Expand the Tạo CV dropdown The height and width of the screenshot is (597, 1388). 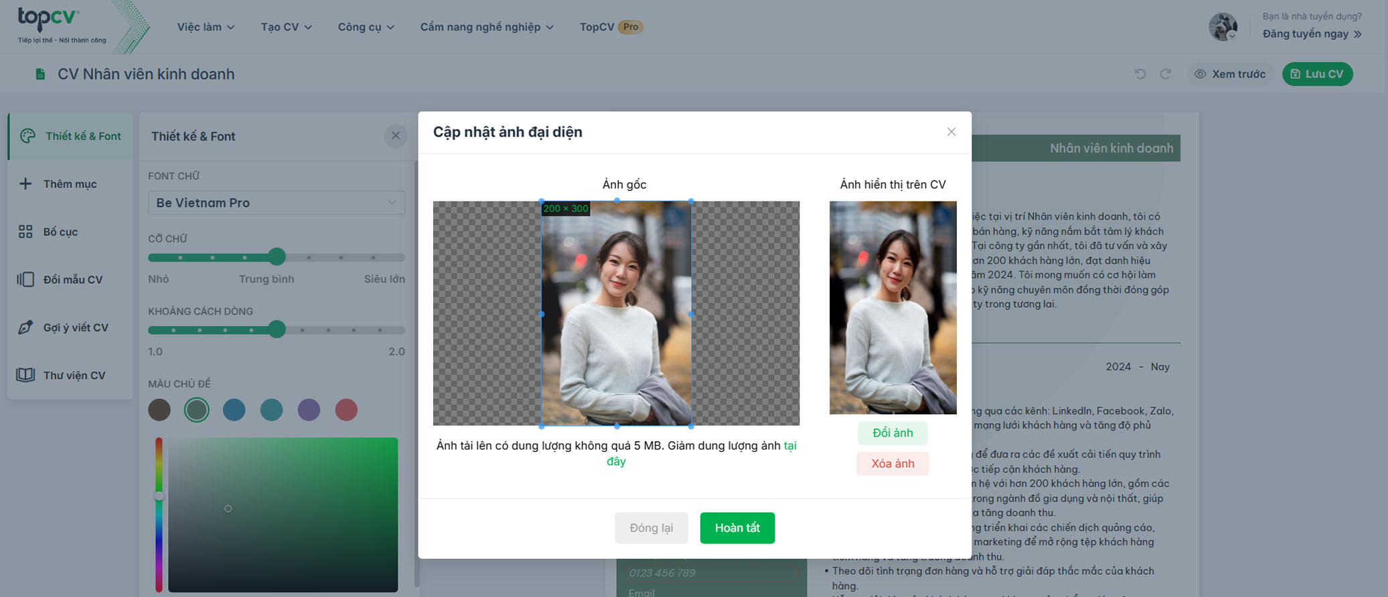point(286,27)
